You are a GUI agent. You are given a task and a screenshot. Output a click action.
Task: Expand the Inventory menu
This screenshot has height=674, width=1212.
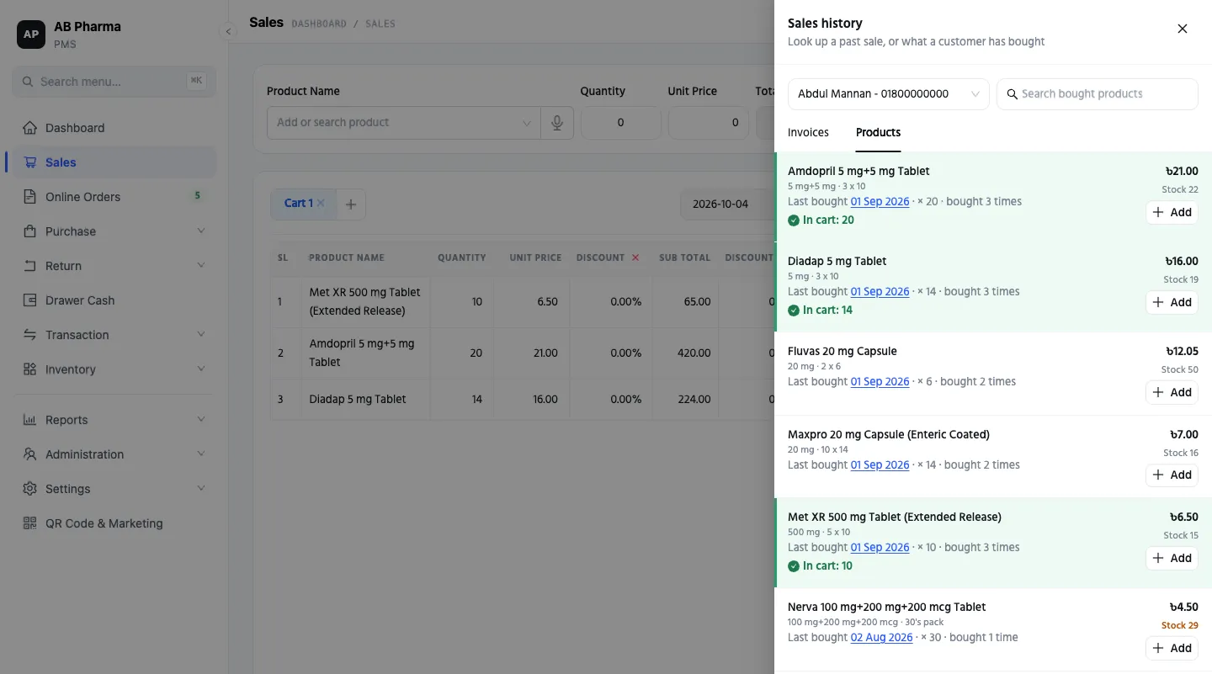click(114, 369)
